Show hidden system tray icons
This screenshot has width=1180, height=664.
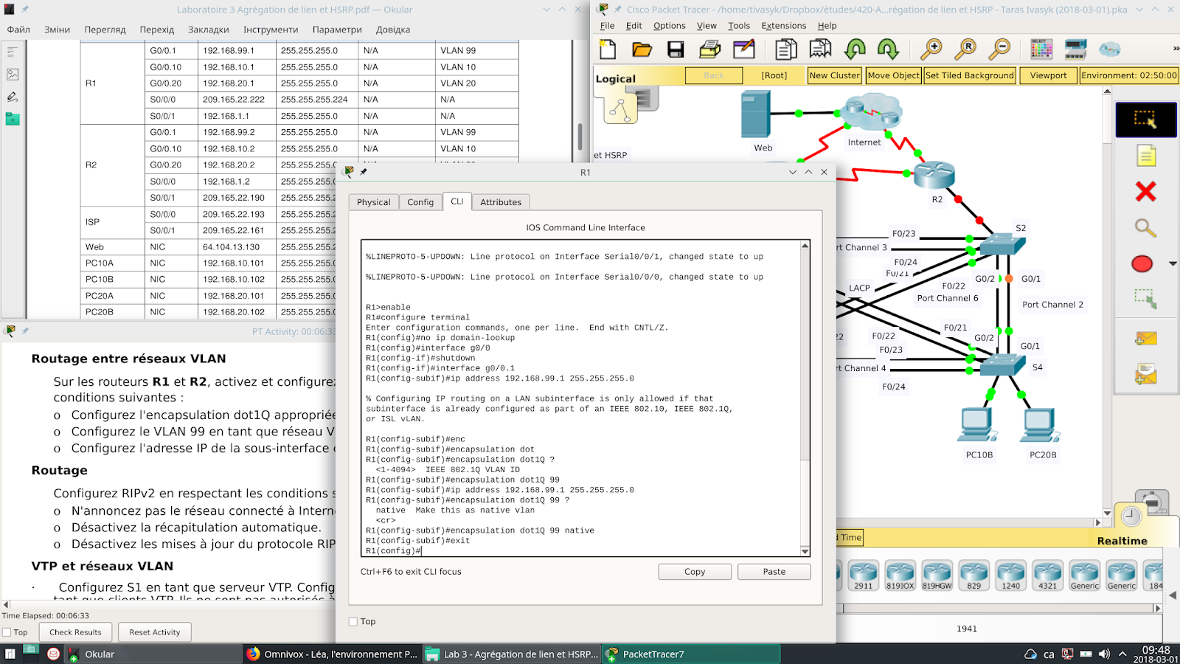click(1122, 654)
